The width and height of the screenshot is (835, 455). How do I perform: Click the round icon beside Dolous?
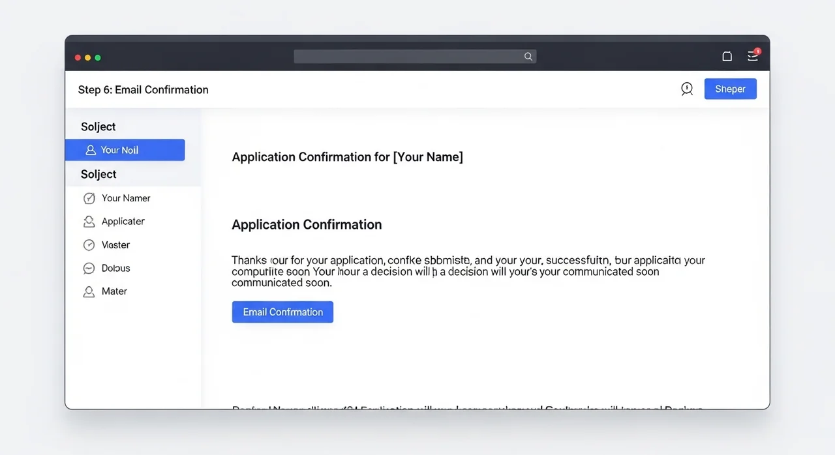[x=89, y=269]
